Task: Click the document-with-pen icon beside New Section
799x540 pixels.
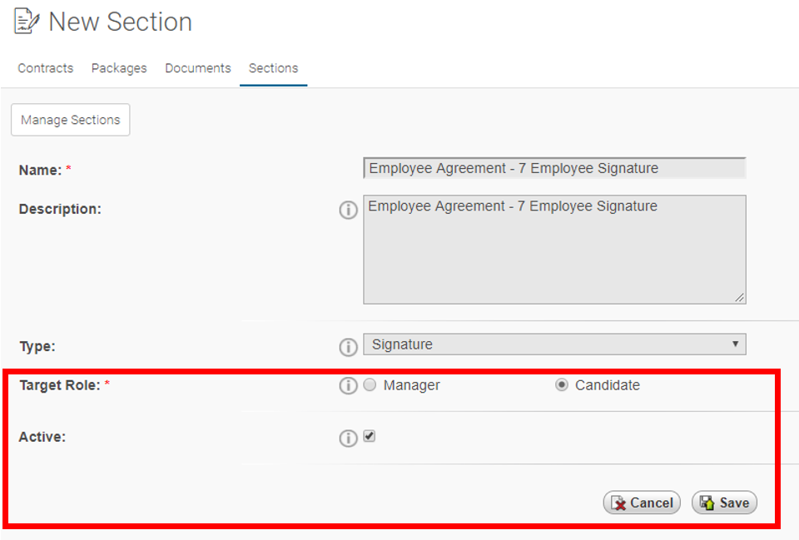Action: point(27,22)
